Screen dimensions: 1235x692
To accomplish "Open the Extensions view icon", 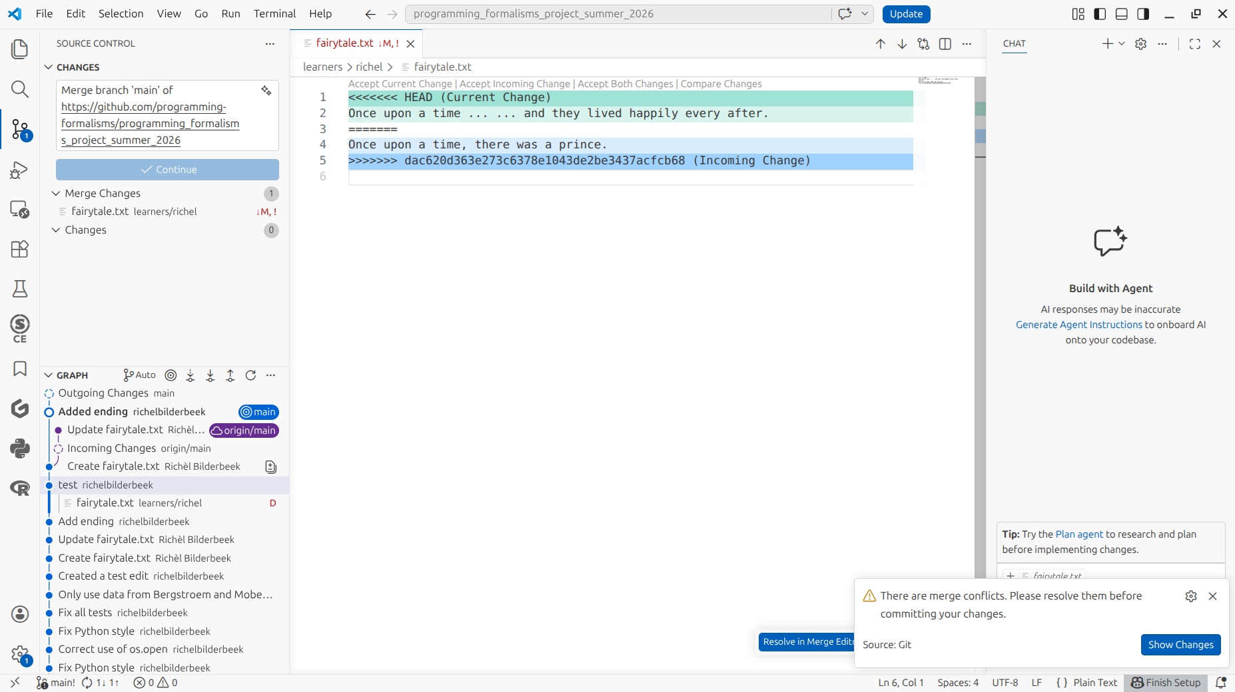I will point(20,249).
